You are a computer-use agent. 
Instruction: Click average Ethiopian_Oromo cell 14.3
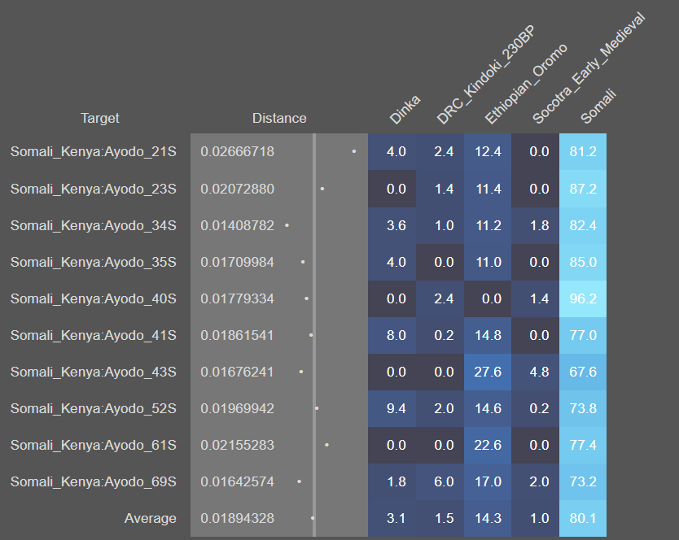pyautogui.click(x=488, y=518)
